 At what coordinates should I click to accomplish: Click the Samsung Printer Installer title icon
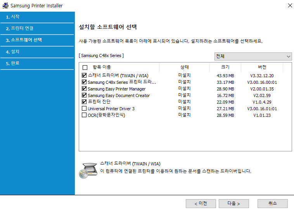pos(5,6)
